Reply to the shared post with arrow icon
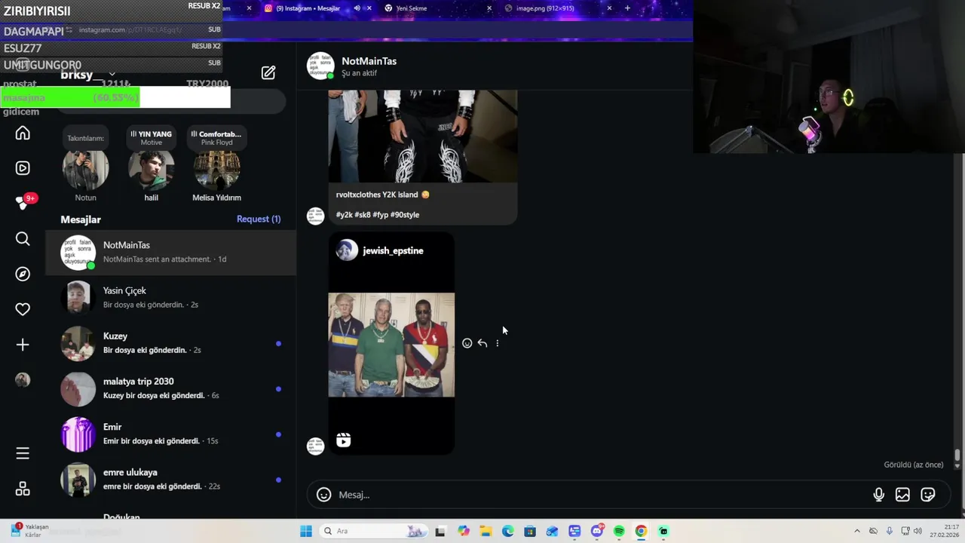The width and height of the screenshot is (965, 543). pyautogui.click(x=482, y=343)
